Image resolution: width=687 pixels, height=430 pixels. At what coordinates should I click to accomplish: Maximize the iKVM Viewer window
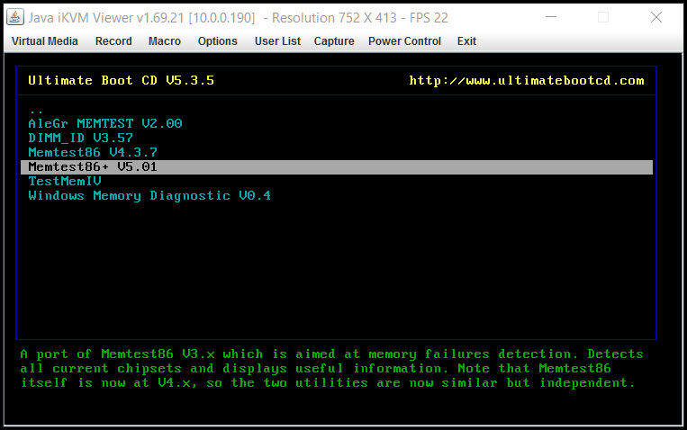click(603, 17)
